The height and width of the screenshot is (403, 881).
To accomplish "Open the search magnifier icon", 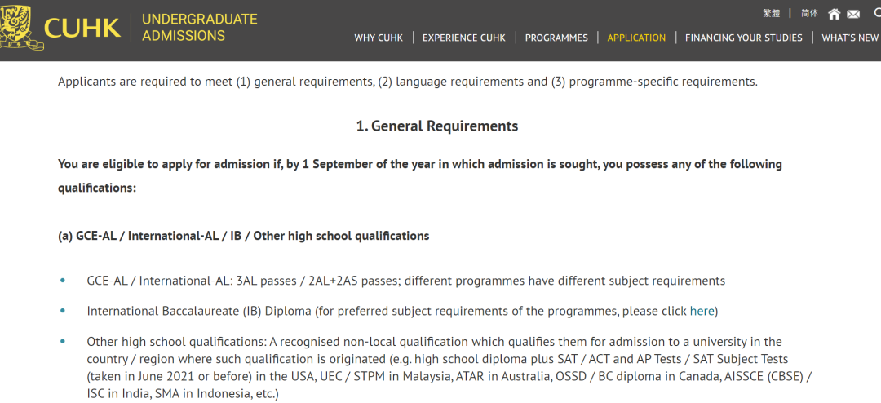I will click(x=878, y=13).
